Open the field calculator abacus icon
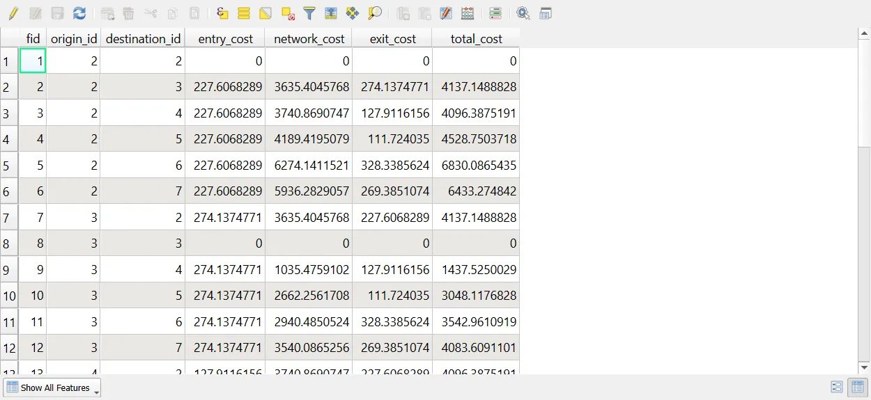 468,13
